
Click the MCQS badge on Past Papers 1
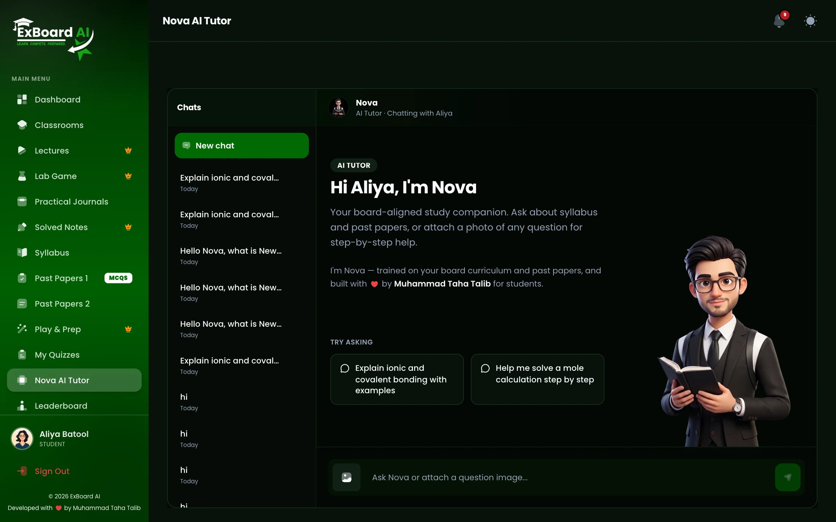point(118,278)
